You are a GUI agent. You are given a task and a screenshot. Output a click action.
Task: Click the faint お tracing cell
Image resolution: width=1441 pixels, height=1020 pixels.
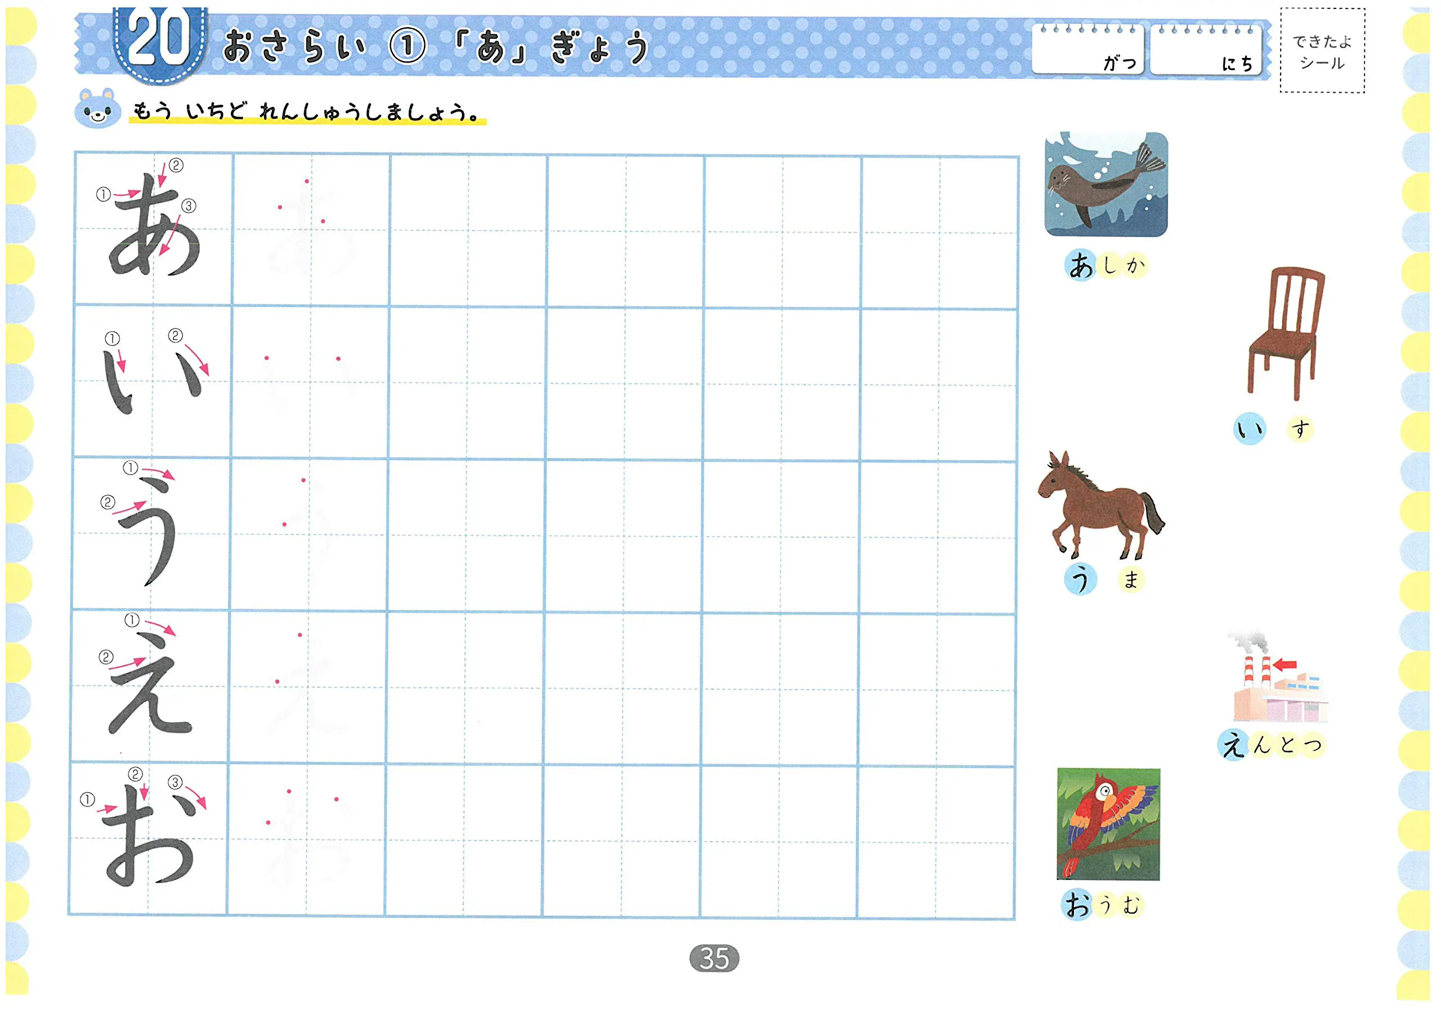(307, 840)
